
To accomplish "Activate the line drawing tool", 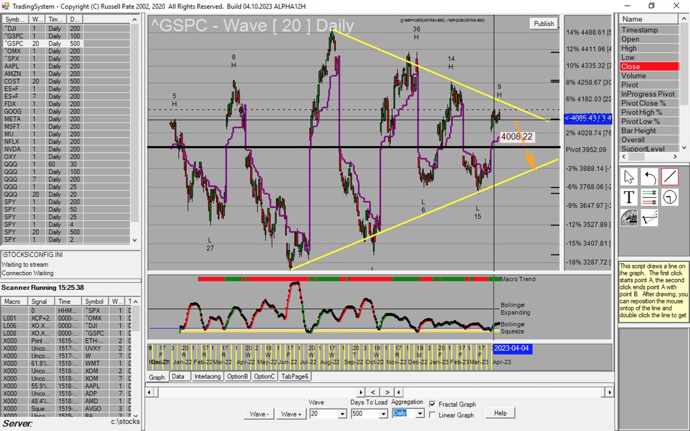I will pyautogui.click(x=670, y=176).
